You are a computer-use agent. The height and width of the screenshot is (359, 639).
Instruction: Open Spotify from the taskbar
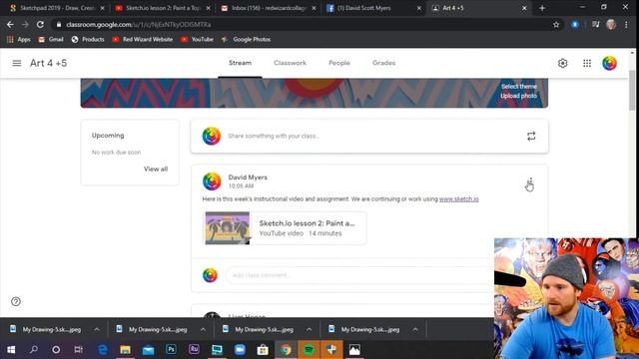pos(309,350)
